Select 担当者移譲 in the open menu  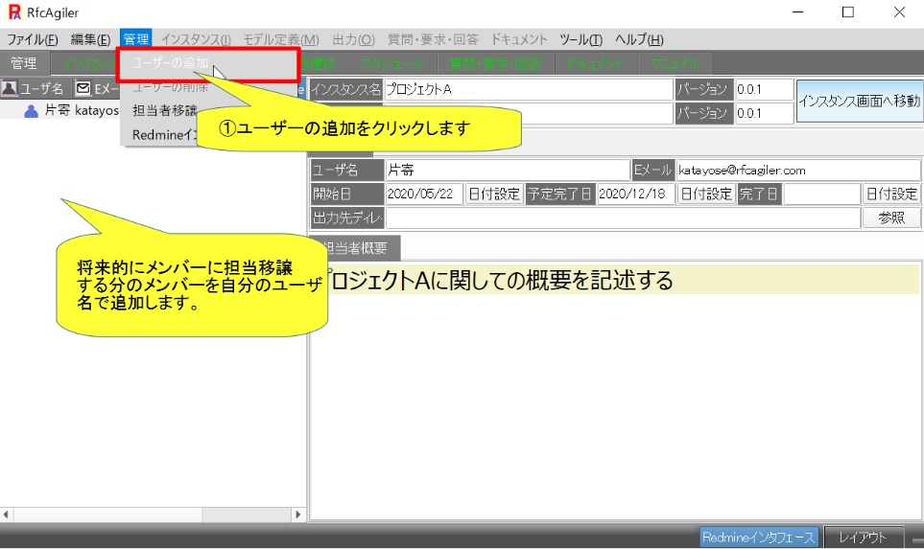pyautogui.click(x=165, y=110)
